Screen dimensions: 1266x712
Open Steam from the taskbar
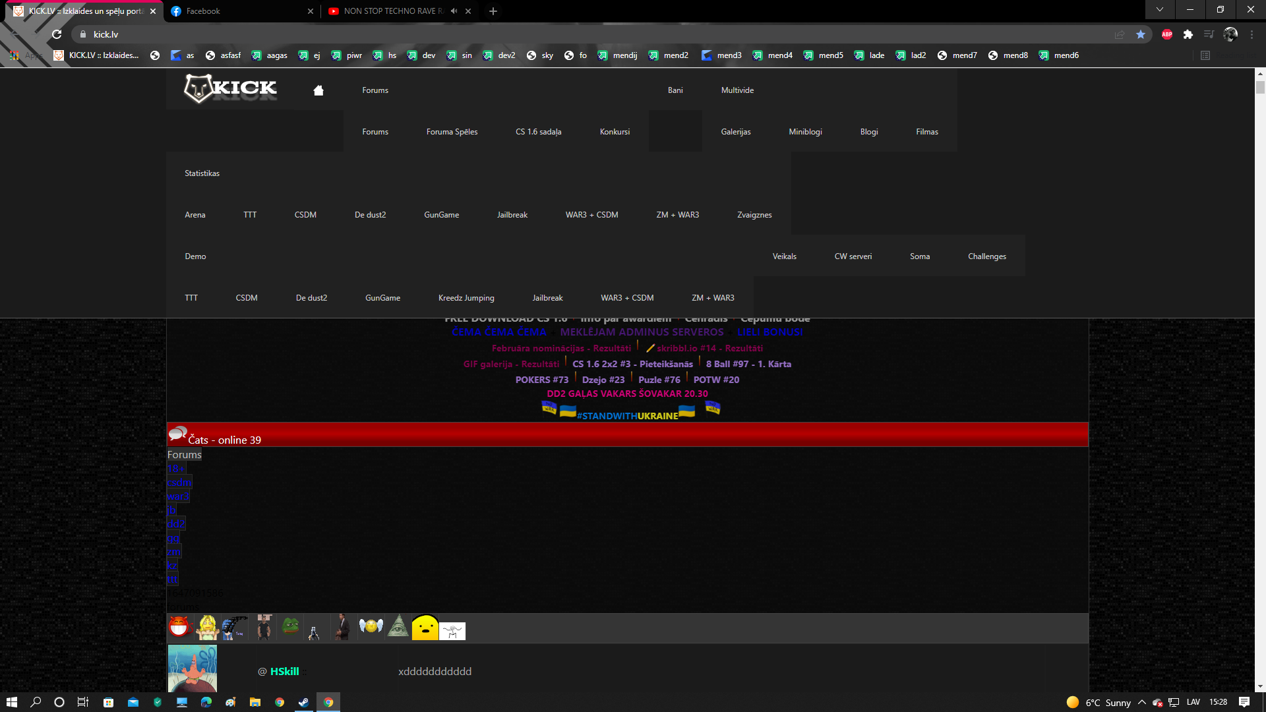click(303, 702)
